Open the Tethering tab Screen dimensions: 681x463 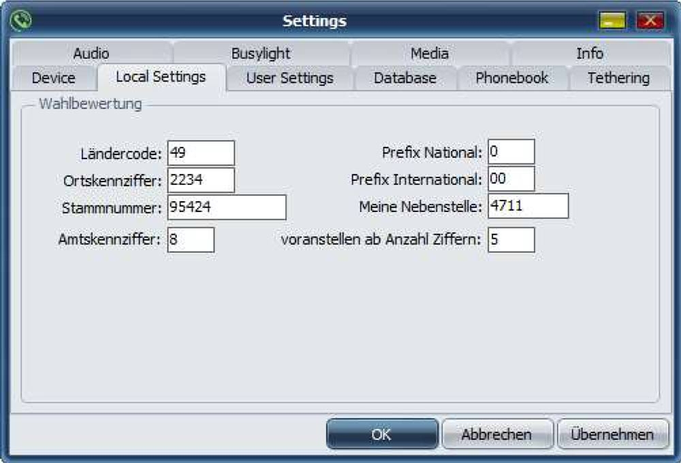[618, 78]
